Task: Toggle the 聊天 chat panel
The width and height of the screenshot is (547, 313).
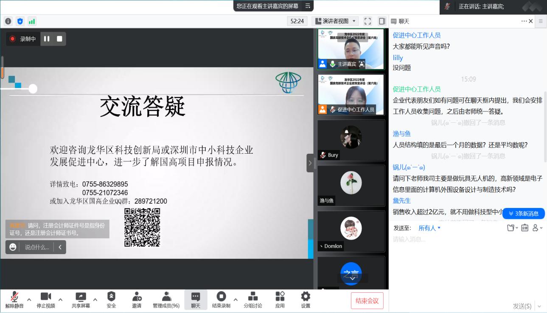Action: click(x=196, y=299)
